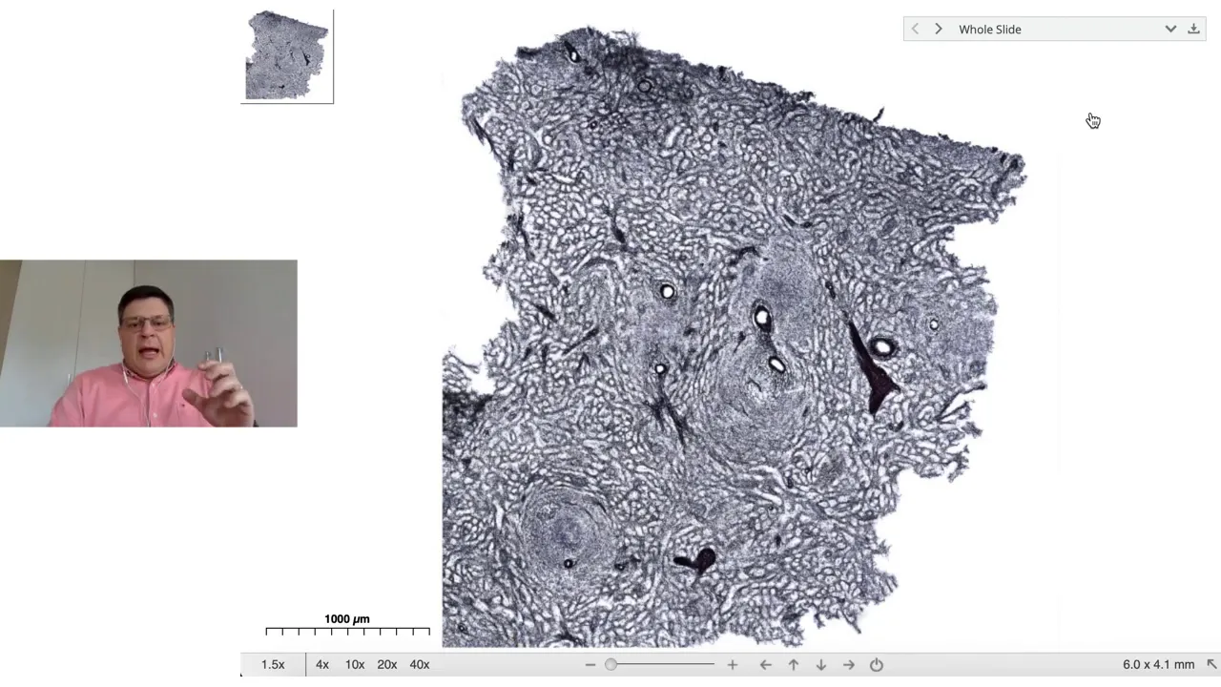This screenshot has height=687, width=1221.
Task: Go to the previous slide arrow
Action: [x=915, y=30]
